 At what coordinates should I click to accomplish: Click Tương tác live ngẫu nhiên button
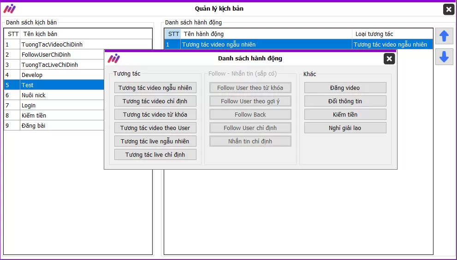[x=155, y=141]
